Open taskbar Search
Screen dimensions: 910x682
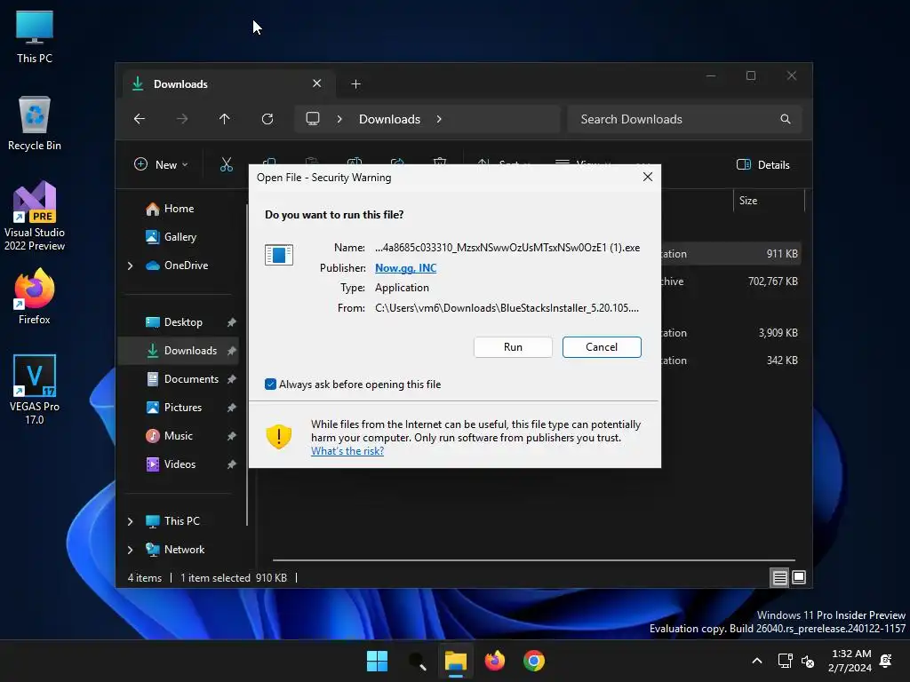tap(417, 661)
